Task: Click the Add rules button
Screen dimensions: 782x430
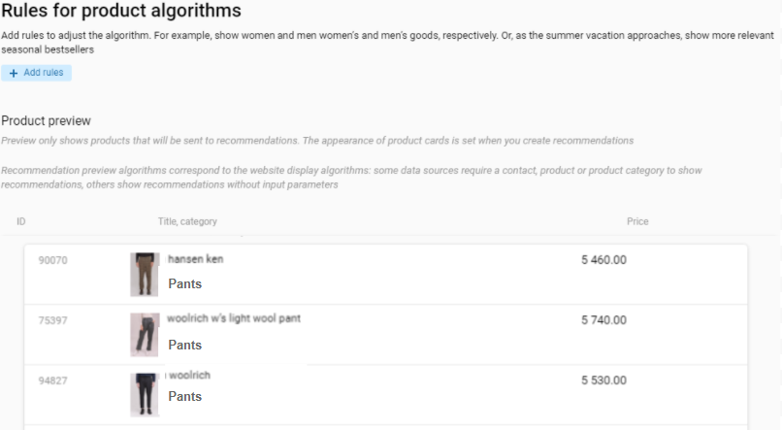Action: [37, 73]
